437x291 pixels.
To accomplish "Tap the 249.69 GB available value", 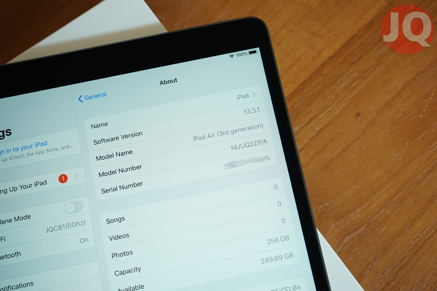I will point(277,258).
